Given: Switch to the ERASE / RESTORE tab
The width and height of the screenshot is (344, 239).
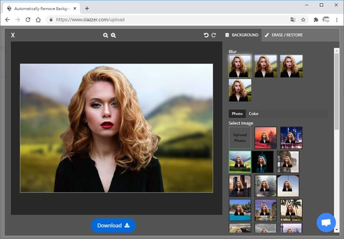Looking at the screenshot, I should point(284,35).
